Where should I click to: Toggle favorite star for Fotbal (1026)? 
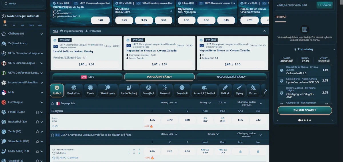tap(37, 112)
